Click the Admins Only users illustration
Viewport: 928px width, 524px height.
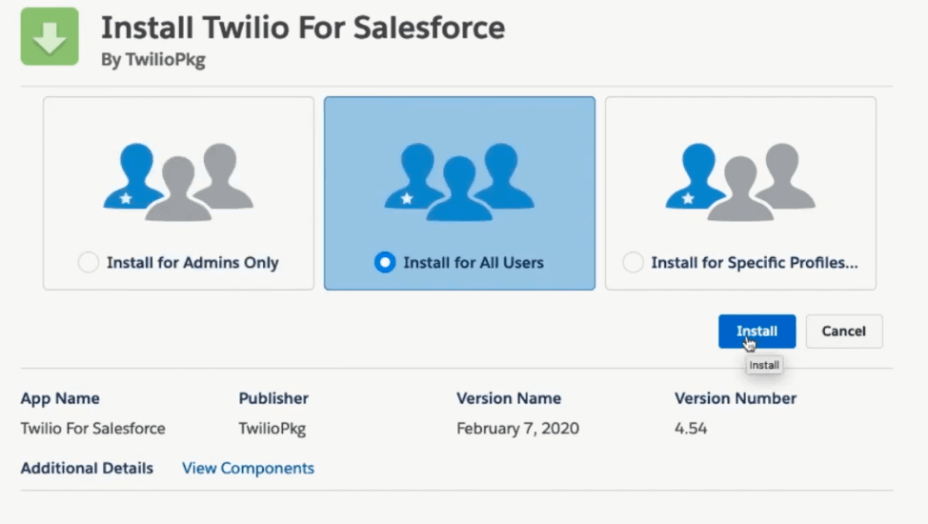(178, 181)
